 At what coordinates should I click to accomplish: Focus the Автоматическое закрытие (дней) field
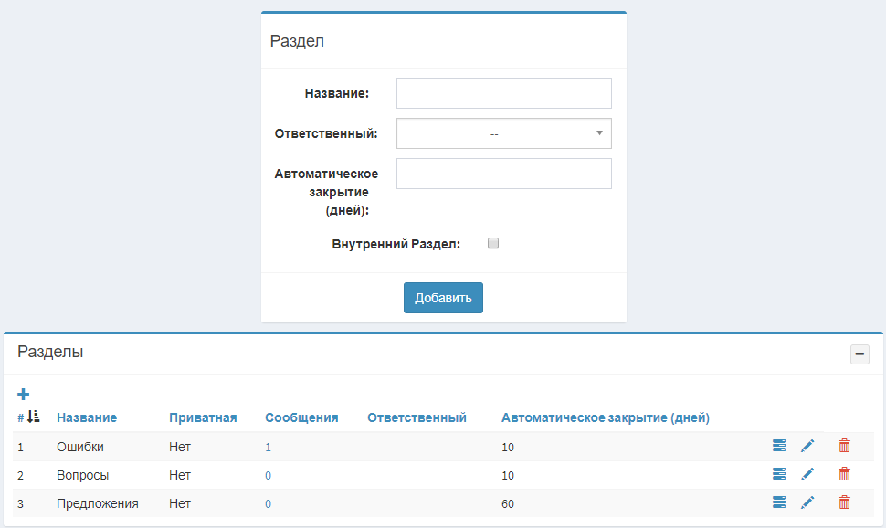click(504, 174)
